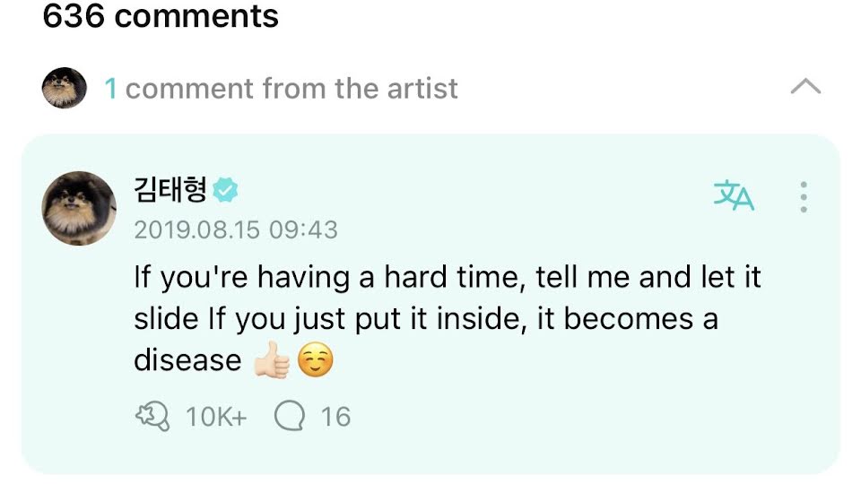Image resolution: width=861 pixels, height=484 pixels.
Task: Tap the '1 comment from the artist' label
Action: point(281,89)
